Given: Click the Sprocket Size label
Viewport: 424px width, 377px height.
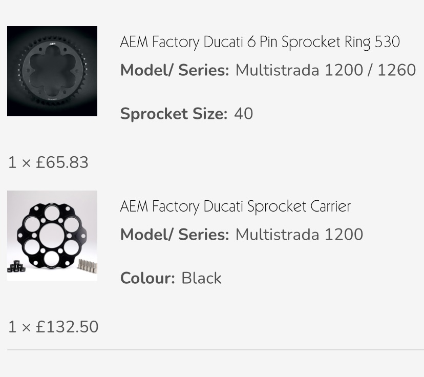Looking at the screenshot, I should [174, 114].
